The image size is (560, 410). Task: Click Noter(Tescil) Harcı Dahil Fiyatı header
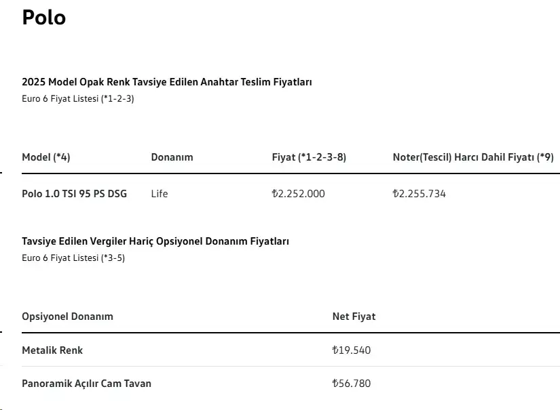473,157
